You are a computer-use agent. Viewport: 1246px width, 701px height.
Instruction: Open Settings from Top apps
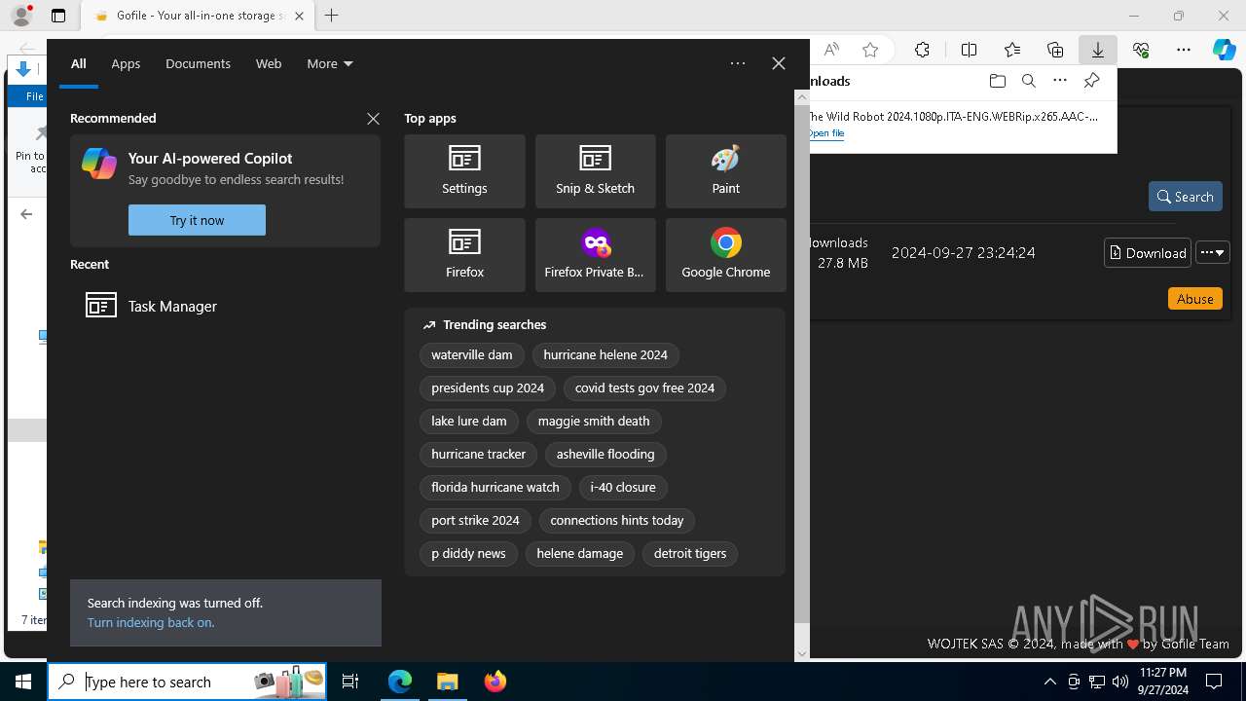(x=464, y=171)
